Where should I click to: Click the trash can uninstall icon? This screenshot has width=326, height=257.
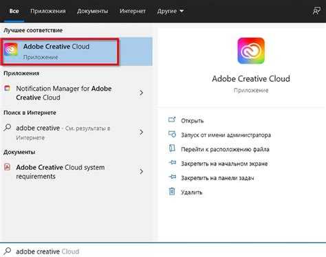[x=172, y=191]
